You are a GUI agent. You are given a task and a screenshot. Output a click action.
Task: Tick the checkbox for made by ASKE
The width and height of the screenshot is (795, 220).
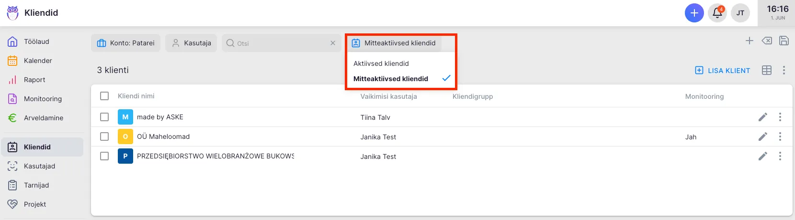coord(104,117)
